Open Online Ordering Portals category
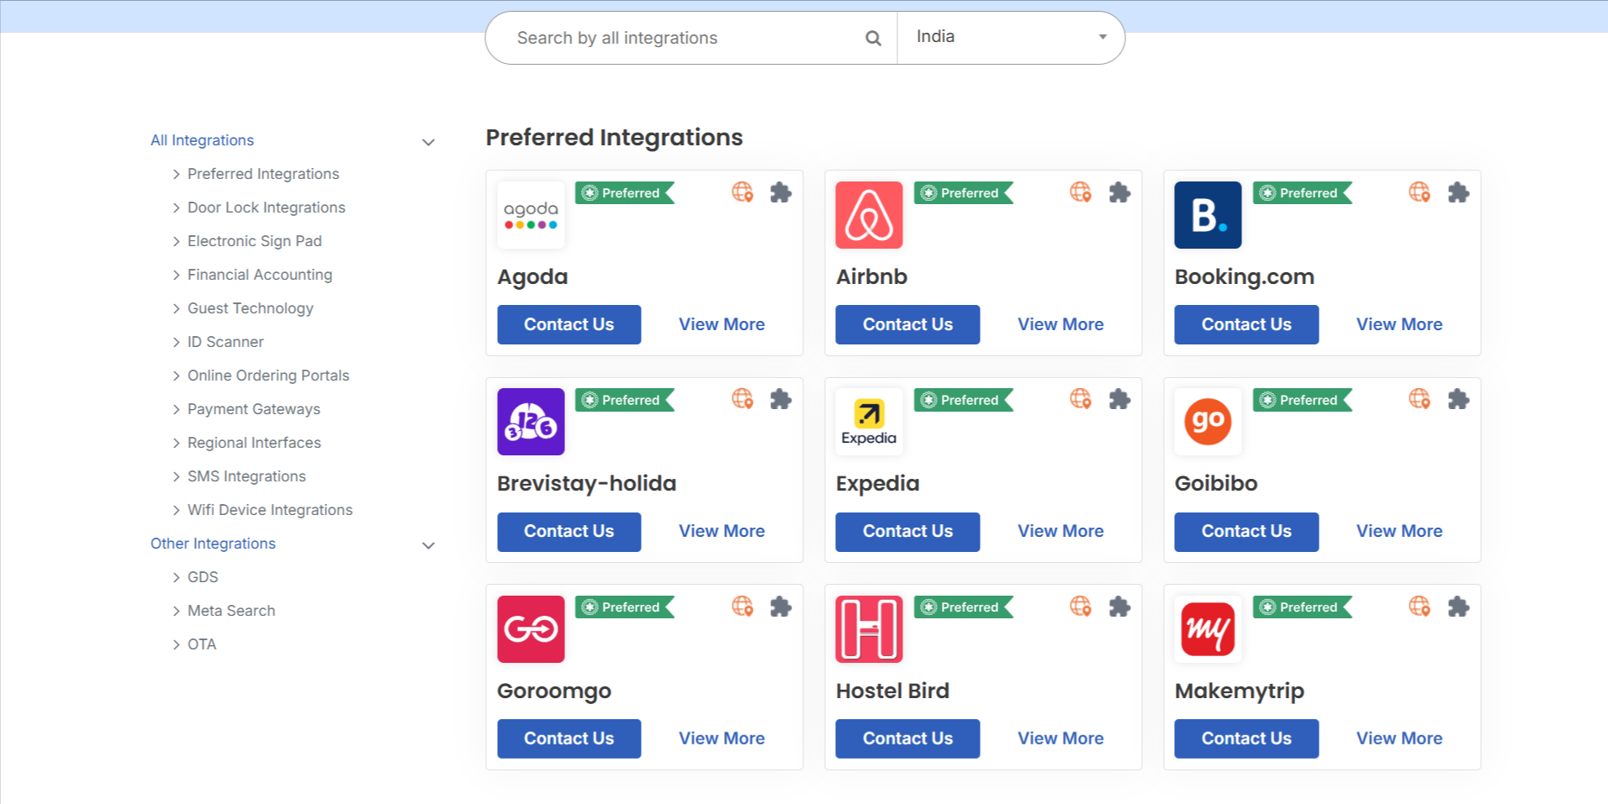The height and width of the screenshot is (804, 1608). (x=268, y=376)
